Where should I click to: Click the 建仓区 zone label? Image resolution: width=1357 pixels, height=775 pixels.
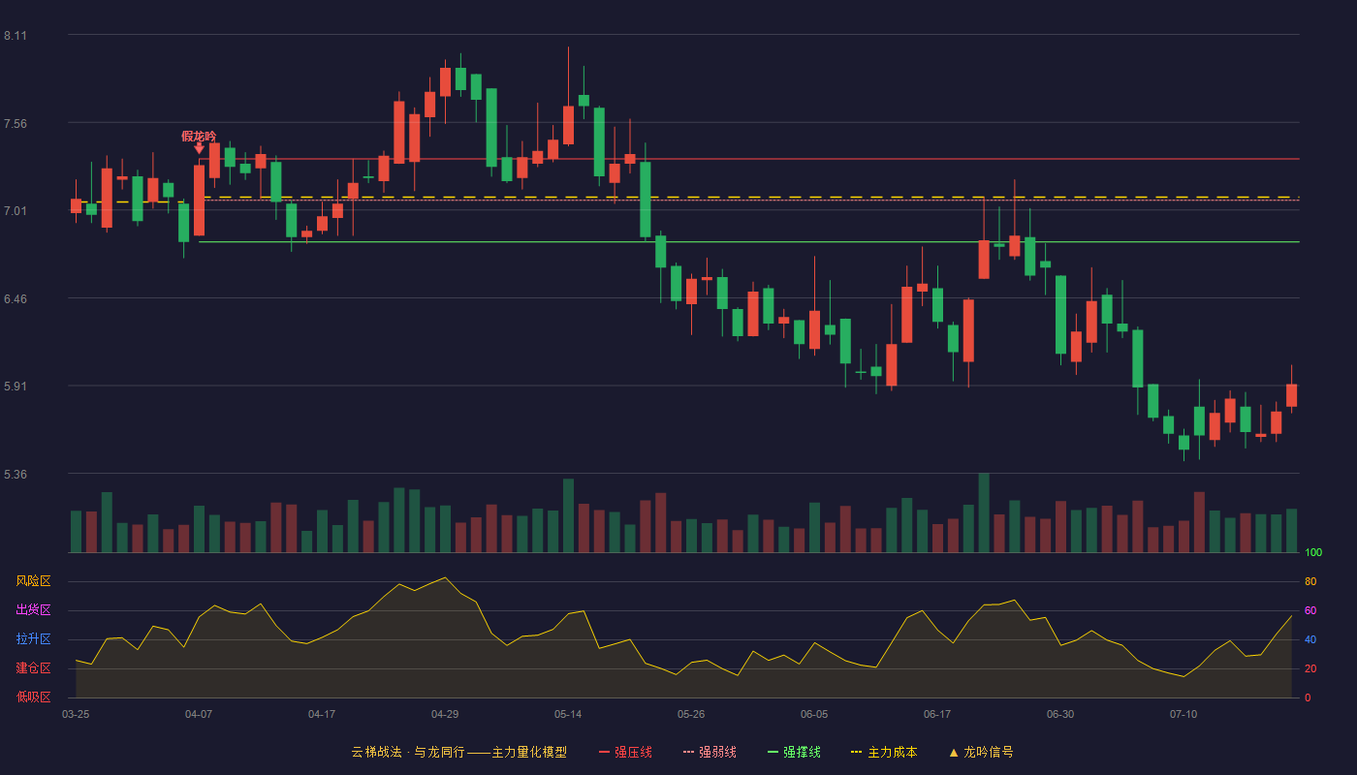pos(33,668)
